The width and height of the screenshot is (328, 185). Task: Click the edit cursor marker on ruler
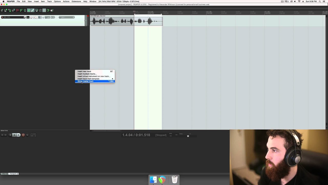coord(134,12)
